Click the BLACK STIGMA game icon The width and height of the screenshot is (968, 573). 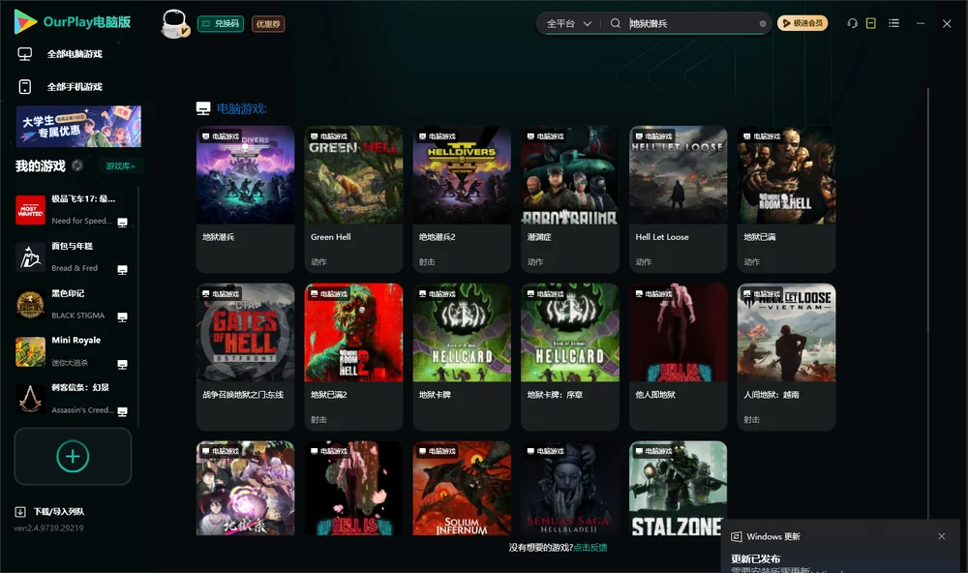click(30, 304)
